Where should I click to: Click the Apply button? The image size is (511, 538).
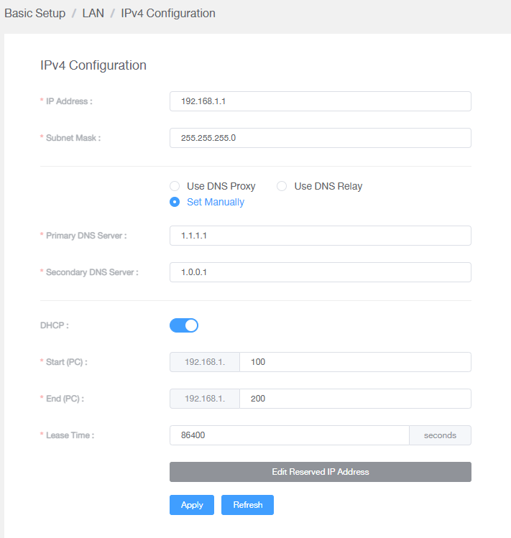[192, 505]
